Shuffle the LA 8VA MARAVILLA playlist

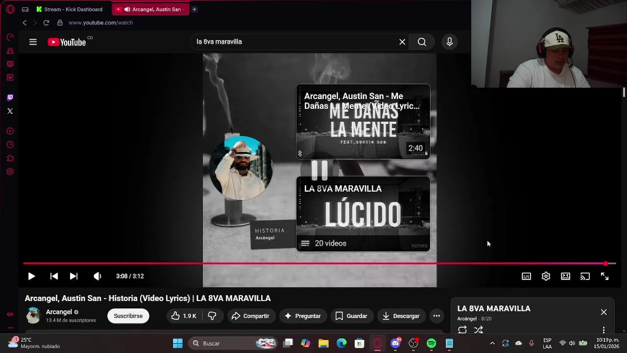479,330
